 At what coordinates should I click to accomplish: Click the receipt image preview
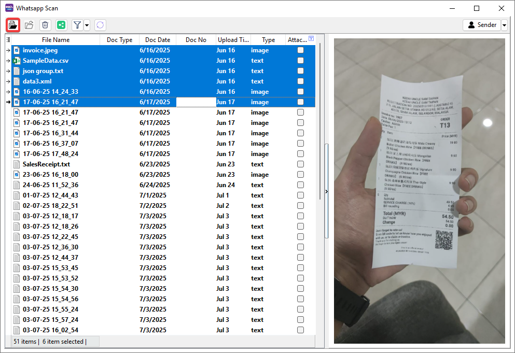pos(420,191)
